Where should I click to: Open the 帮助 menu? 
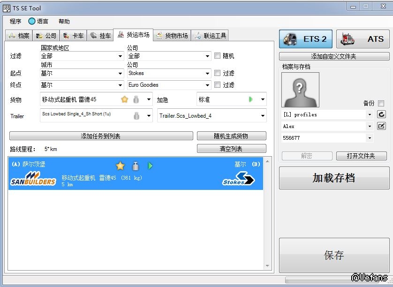[64, 22]
